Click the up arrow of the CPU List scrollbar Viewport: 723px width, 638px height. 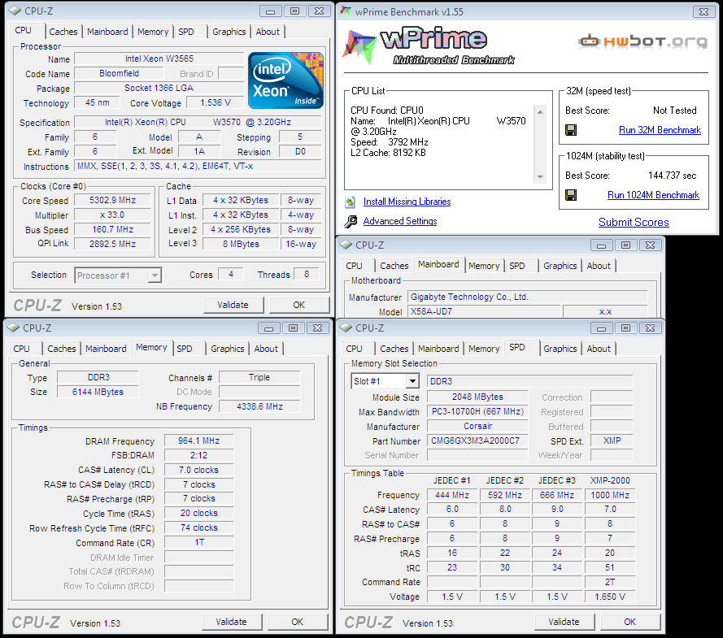click(539, 111)
